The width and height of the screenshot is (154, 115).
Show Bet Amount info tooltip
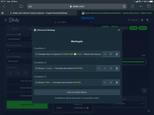(x=19, y=34)
